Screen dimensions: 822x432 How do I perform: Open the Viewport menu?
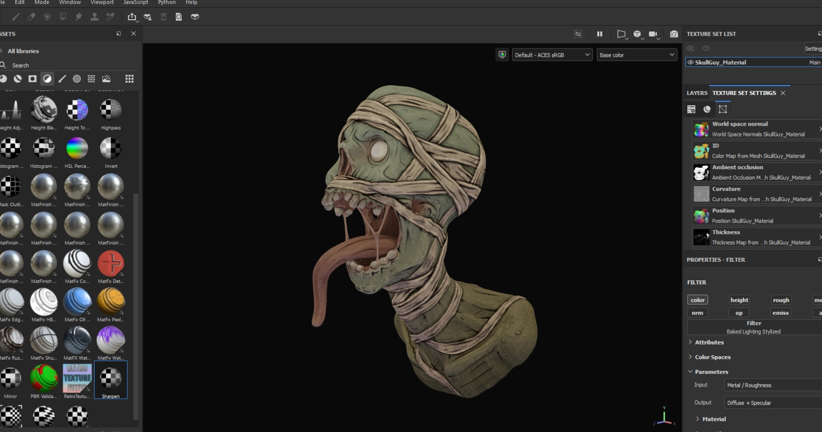tap(102, 2)
